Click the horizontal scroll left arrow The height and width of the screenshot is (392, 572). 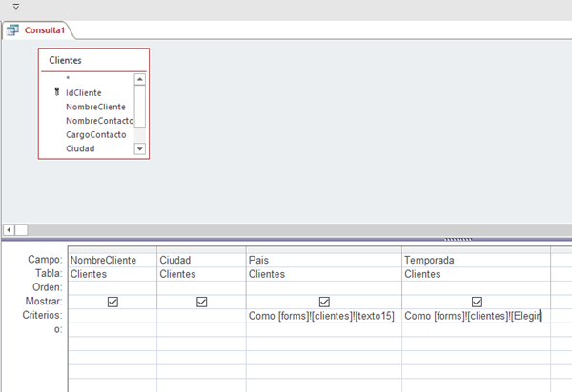click(9, 230)
